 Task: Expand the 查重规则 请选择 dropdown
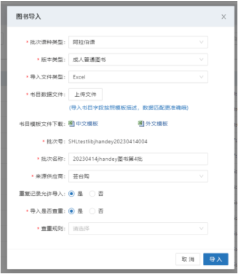pos(138,229)
